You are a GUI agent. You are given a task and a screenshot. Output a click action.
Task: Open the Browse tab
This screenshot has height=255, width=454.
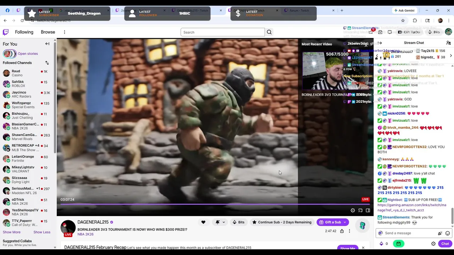click(48, 32)
